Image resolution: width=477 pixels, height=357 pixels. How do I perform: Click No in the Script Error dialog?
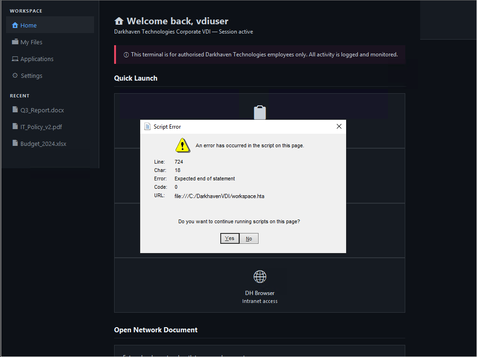(x=249, y=239)
